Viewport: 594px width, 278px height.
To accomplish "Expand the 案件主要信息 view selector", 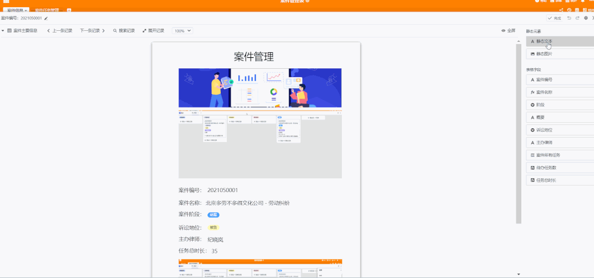I will [x=20, y=31].
